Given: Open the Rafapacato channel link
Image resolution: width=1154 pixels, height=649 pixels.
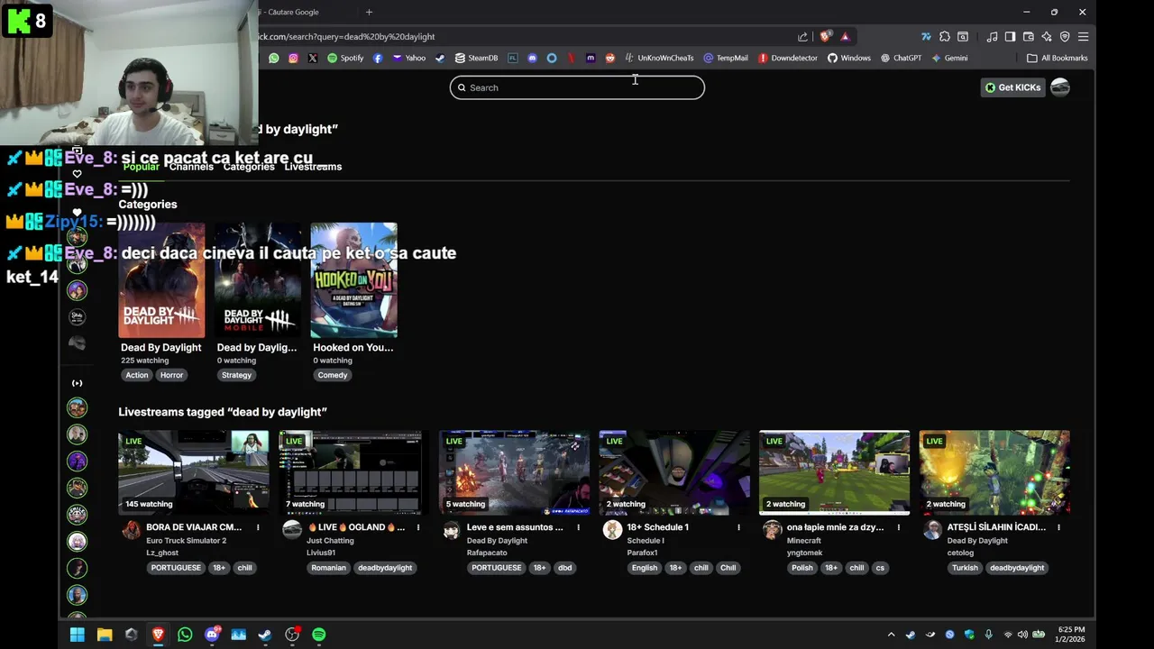Looking at the screenshot, I should (487, 553).
